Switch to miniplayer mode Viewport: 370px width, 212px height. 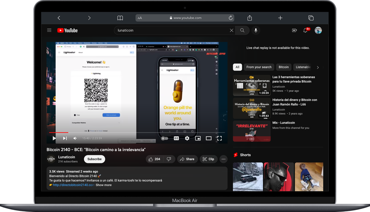(x=198, y=138)
